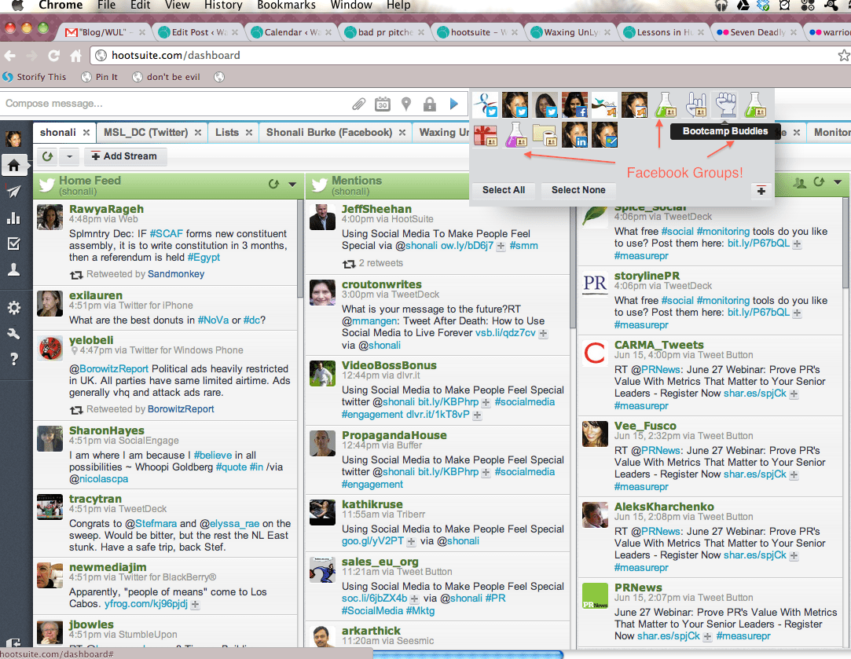Click the message privacy lock icon
This screenshot has height=659, width=851.
click(430, 104)
